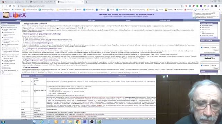Expand 'Справочная информация' in help sidebar
The width and height of the screenshot is (222, 124).
6,68
